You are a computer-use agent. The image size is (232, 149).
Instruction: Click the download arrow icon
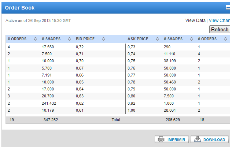198,139
